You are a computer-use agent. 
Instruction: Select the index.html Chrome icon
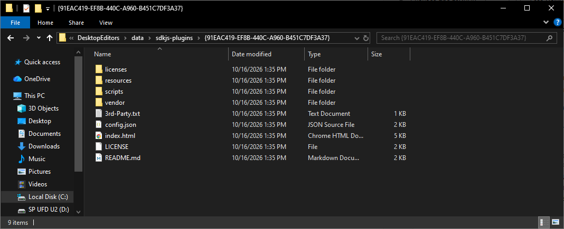click(99, 136)
